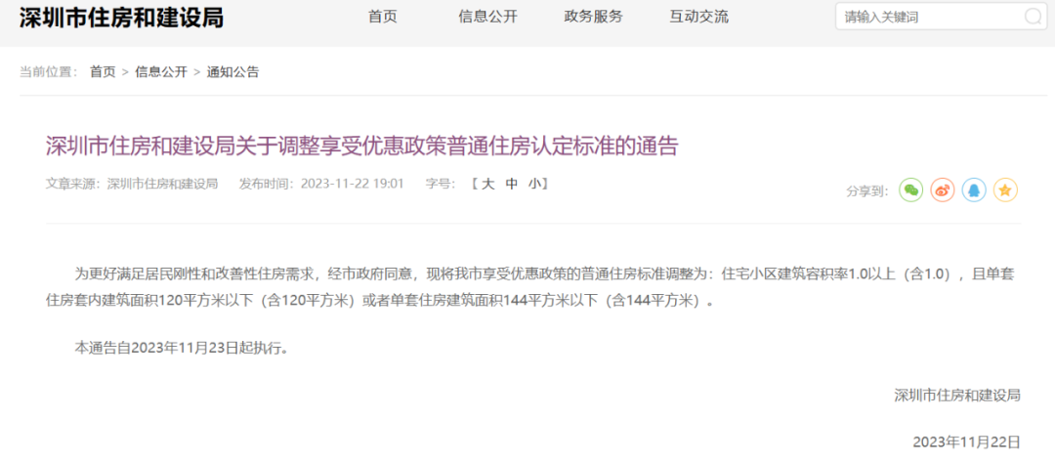Share the article to WeChat

pyautogui.click(x=911, y=190)
